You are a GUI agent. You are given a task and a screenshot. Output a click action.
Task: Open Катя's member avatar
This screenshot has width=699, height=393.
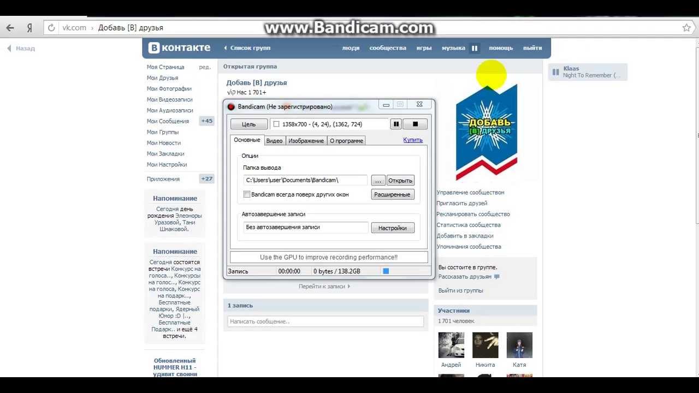519,345
